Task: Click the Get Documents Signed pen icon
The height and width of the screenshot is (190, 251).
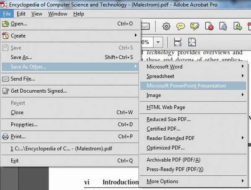Action: [x=5, y=91]
